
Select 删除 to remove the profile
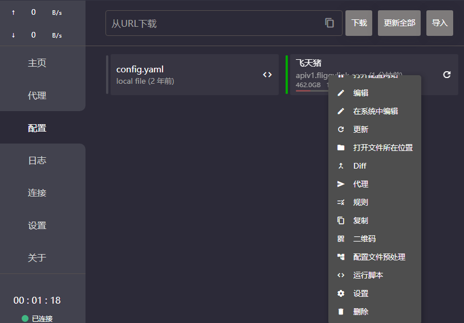[x=375, y=312]
